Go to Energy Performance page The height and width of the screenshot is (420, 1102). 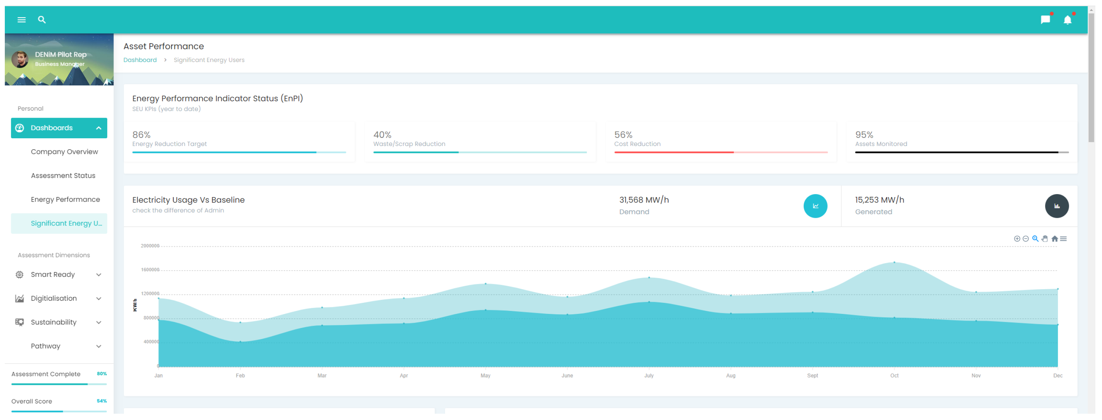point(65,200)
